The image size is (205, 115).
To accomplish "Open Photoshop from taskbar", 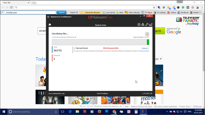I will (x=107, y=112).
